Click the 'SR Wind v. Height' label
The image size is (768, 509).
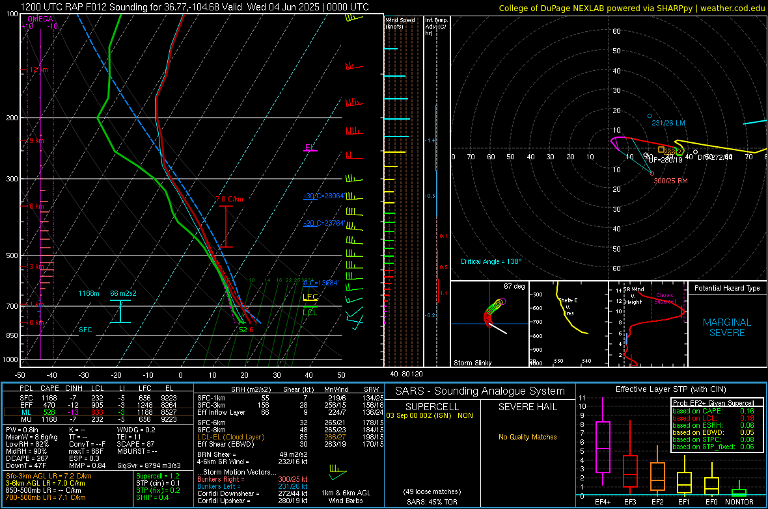(633, 296)
